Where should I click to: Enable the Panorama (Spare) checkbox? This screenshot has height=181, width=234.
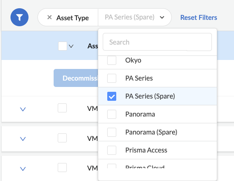tap(112, 132)
